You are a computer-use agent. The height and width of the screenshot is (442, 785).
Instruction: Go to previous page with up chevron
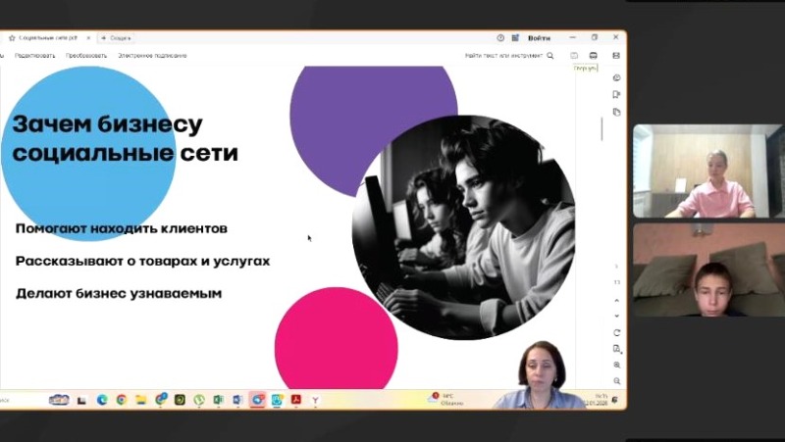pos(617,301)
